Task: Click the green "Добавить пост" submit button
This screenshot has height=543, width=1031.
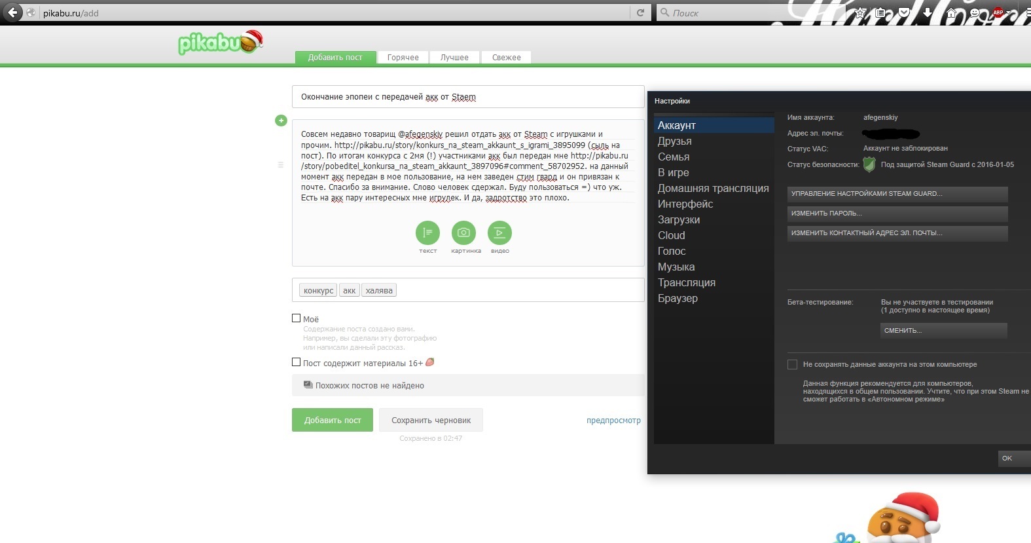Action: click(x=332, y=420)
